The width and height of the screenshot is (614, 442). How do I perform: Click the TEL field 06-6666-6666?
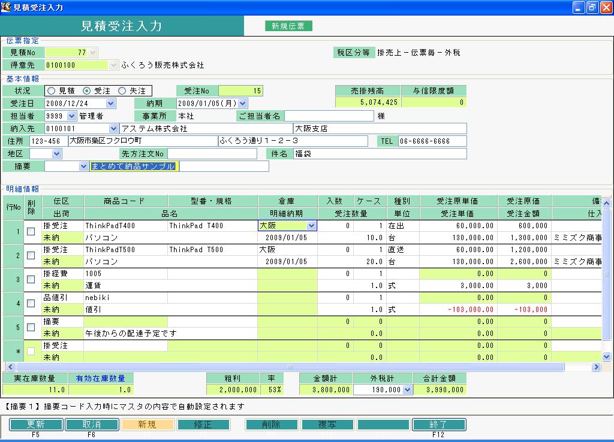pyautogui.click(x=432, y=141)
